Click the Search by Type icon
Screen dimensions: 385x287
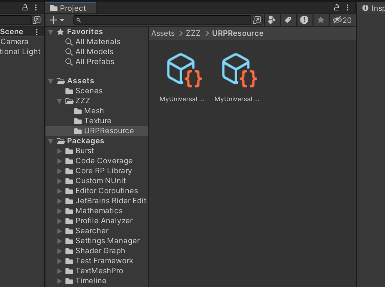(272, 20)
